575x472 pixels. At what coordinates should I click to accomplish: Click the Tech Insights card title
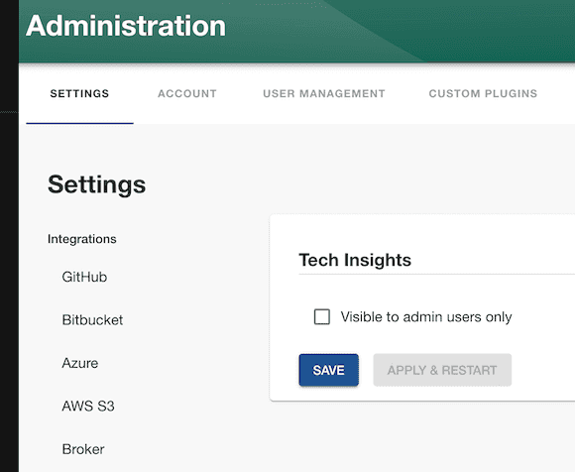point(355,260)
